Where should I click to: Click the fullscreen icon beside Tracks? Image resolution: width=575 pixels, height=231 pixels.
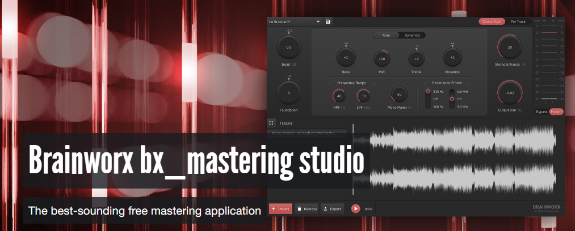click(271, 123)
